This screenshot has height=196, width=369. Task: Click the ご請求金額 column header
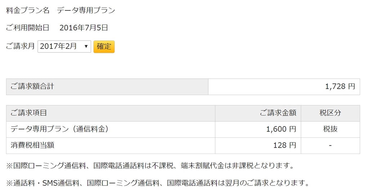(278, 113)
